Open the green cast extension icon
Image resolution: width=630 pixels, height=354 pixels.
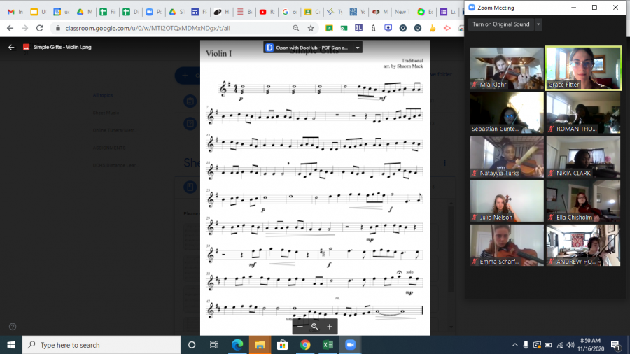pos(344,29)
